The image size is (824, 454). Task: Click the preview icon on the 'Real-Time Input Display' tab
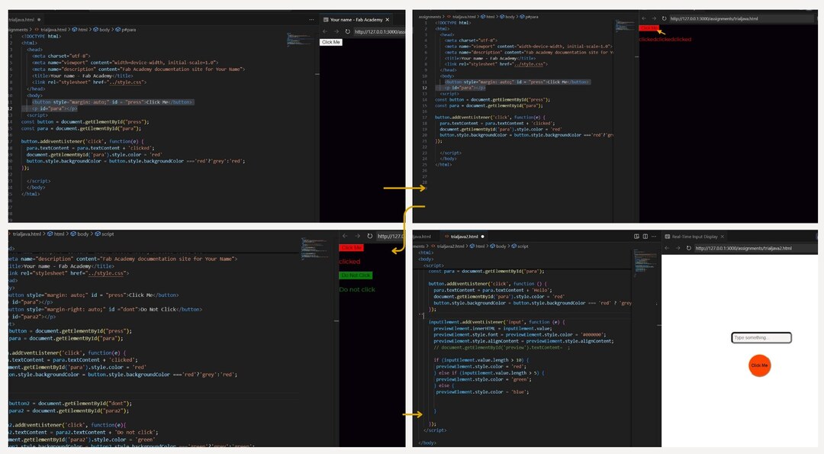click(x=668, y=237)
